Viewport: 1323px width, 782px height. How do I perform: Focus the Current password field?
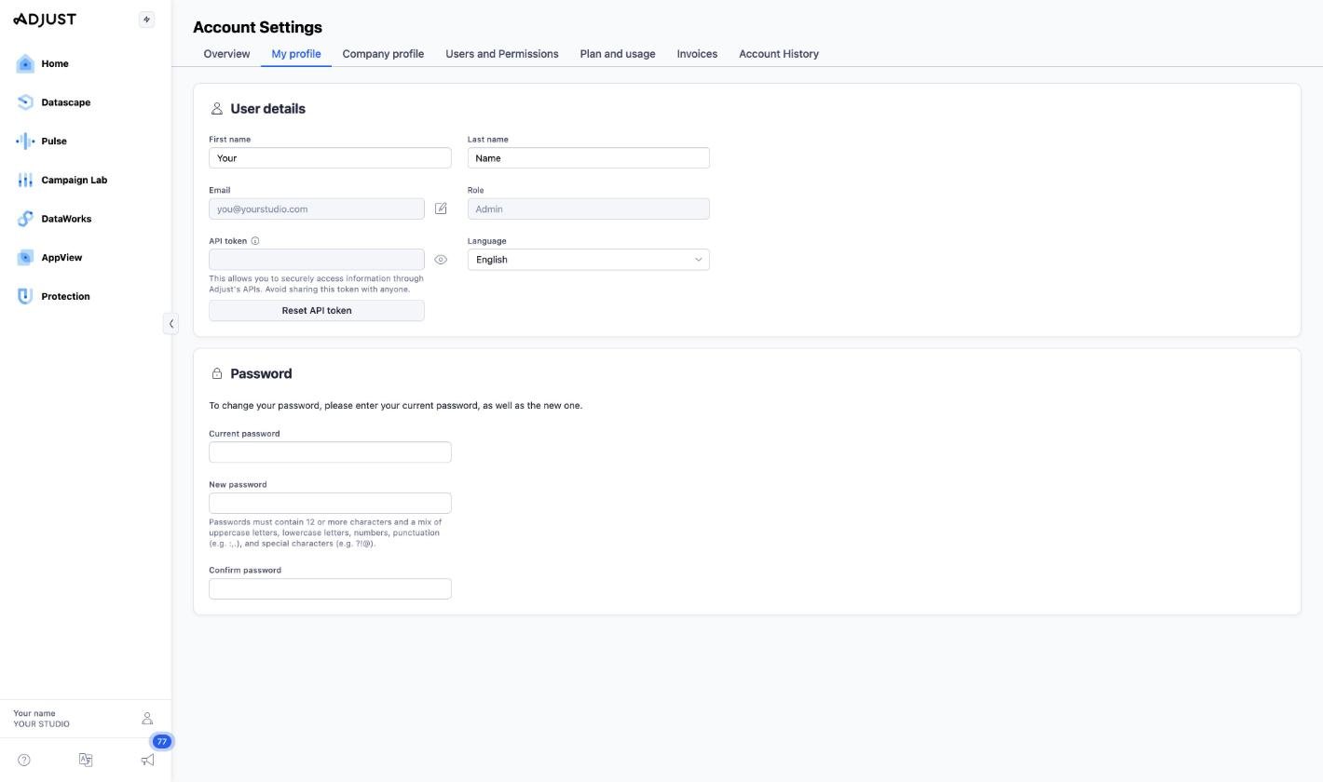330,452
